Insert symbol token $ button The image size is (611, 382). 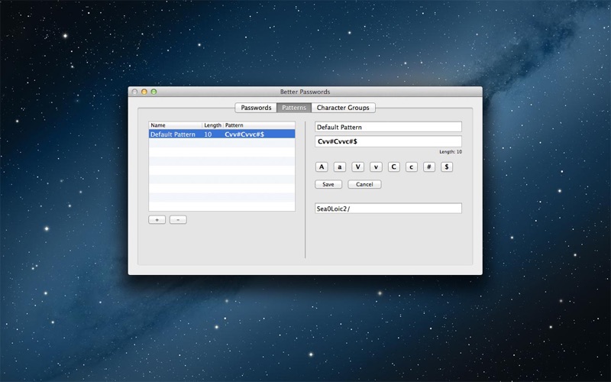pos(447,167)
